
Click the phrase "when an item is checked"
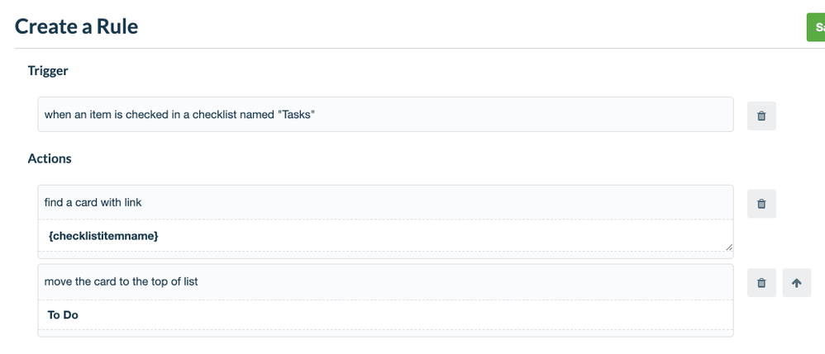[107, 115]
